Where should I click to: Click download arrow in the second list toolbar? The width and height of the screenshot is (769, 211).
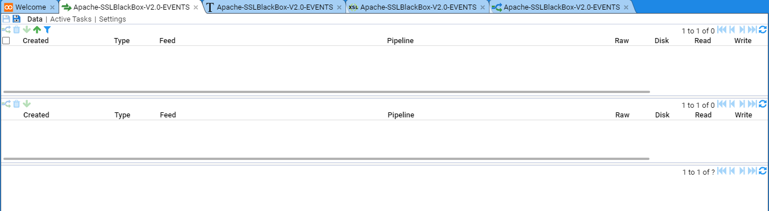click(x=27, y=104)
